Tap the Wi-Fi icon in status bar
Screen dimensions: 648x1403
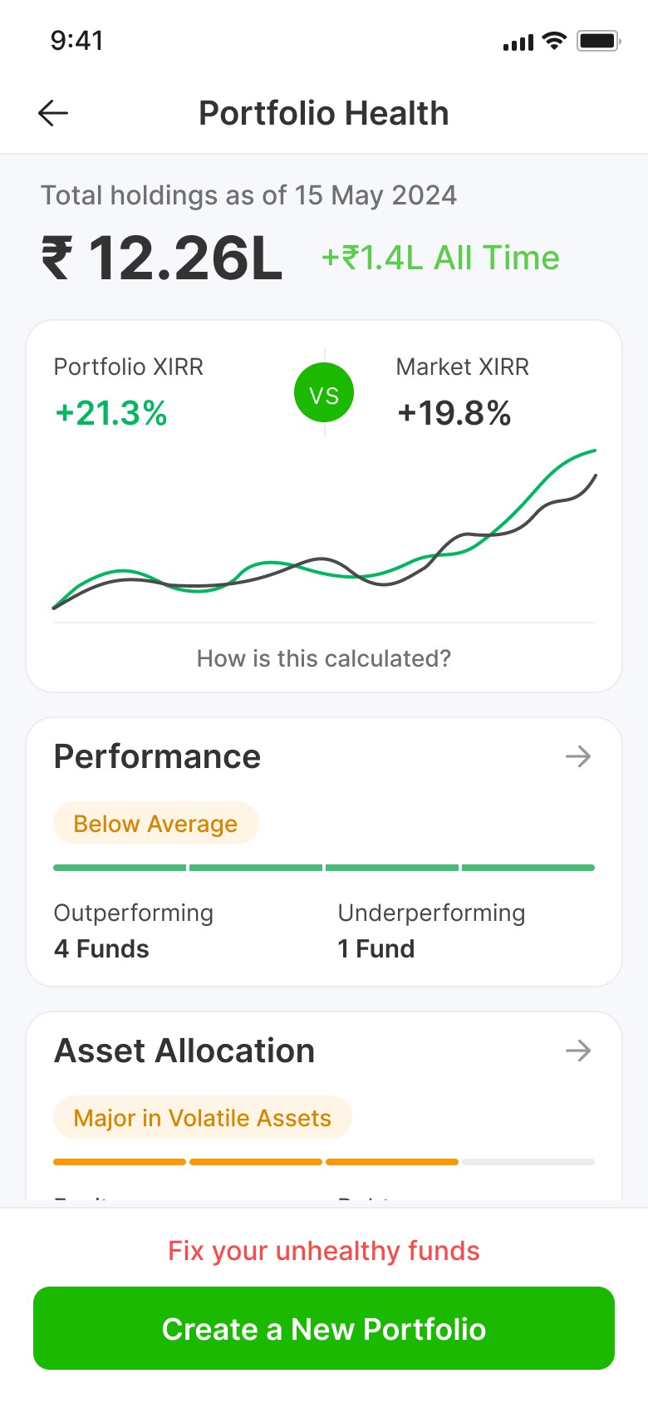click(x=554, y=41)
